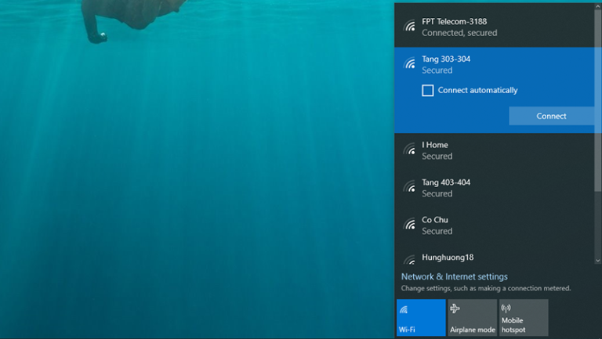
Task: Select the Hunghuong18 network name
Action: coord(448,258)
